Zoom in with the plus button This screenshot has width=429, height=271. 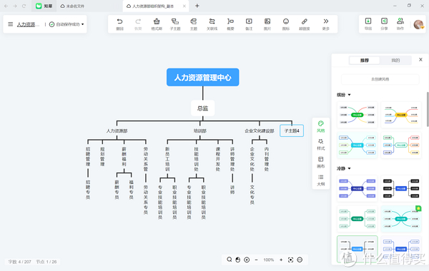pos(281,260)
